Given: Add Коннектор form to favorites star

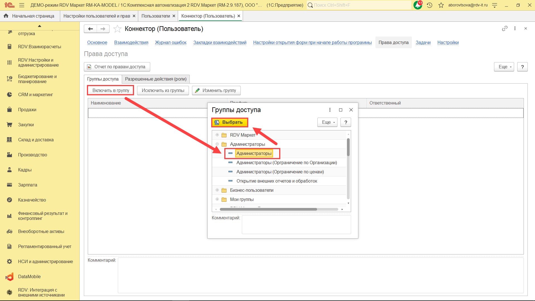Looking at the screenshot, I should tap(118, 29).
